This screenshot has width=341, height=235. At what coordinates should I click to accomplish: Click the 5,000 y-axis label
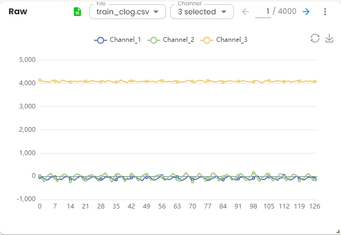28,60
